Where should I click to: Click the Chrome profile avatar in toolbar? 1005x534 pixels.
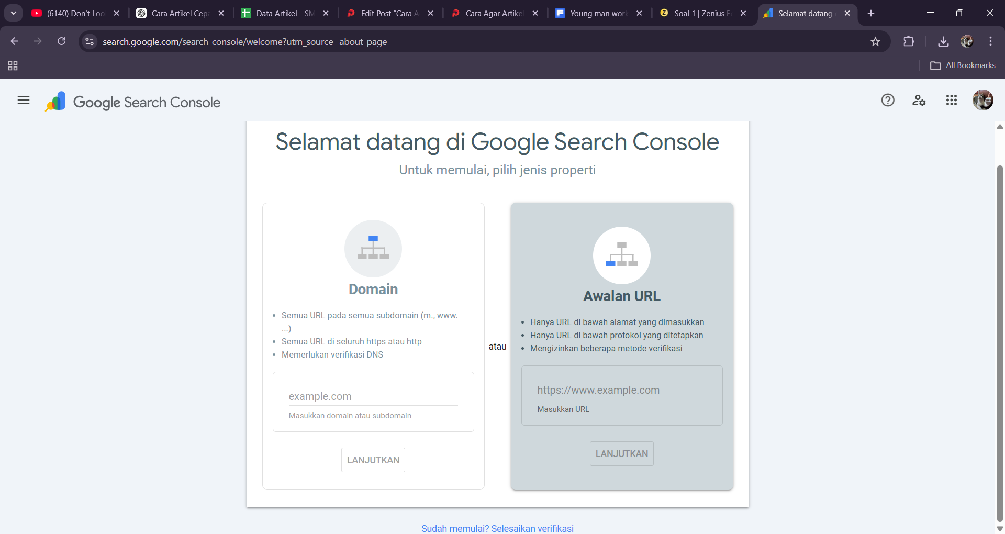click(967, 41)
